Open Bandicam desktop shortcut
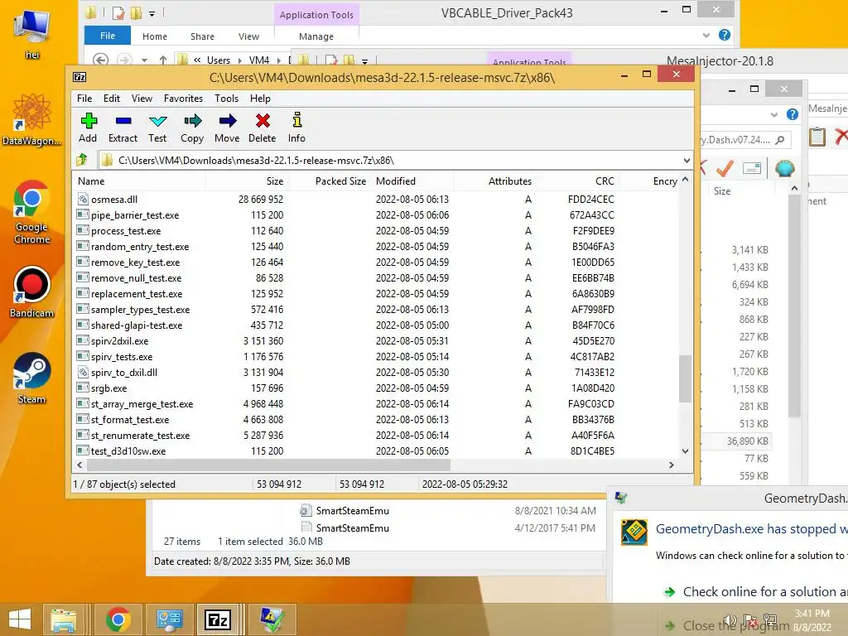Viewport: 848px width, 636px height. click(x=32, y=291)
